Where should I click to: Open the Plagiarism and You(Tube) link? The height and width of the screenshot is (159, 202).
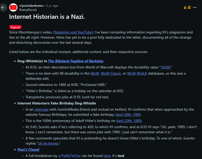pyautogui.click(x=73, y=32)
